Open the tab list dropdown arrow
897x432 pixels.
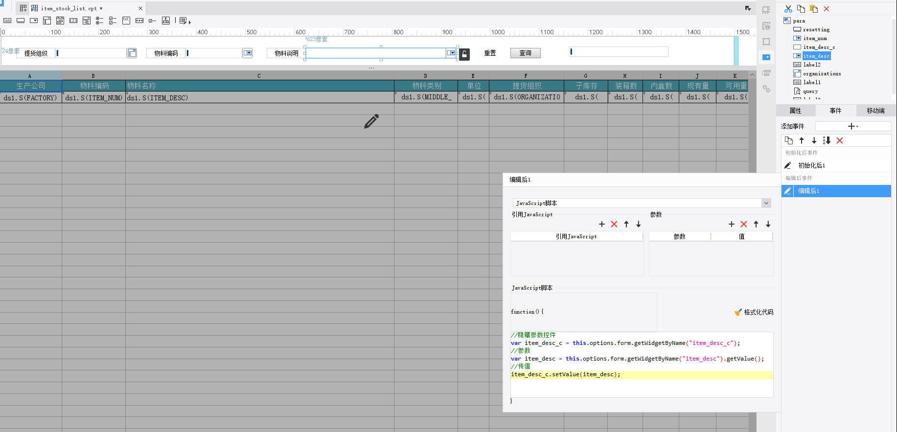click(748, 8)
